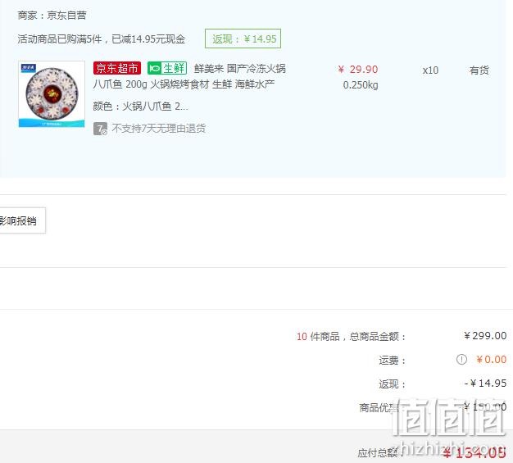Click the 不支持7天无理由退货 text
Viewport: 513px width, 463px height.
point(159,129)
